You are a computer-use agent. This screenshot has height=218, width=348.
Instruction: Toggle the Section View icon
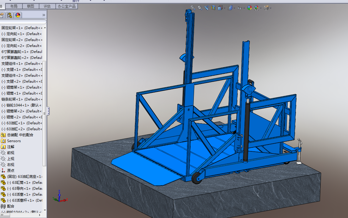click(213, 8)
